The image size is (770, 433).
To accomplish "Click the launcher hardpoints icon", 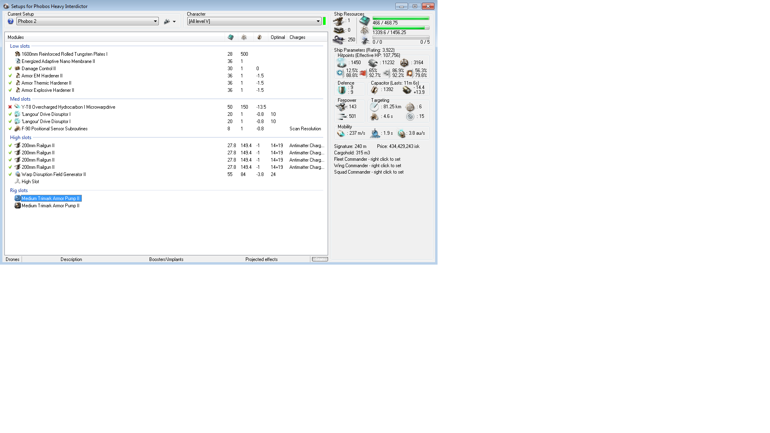I will coord(339,30).
